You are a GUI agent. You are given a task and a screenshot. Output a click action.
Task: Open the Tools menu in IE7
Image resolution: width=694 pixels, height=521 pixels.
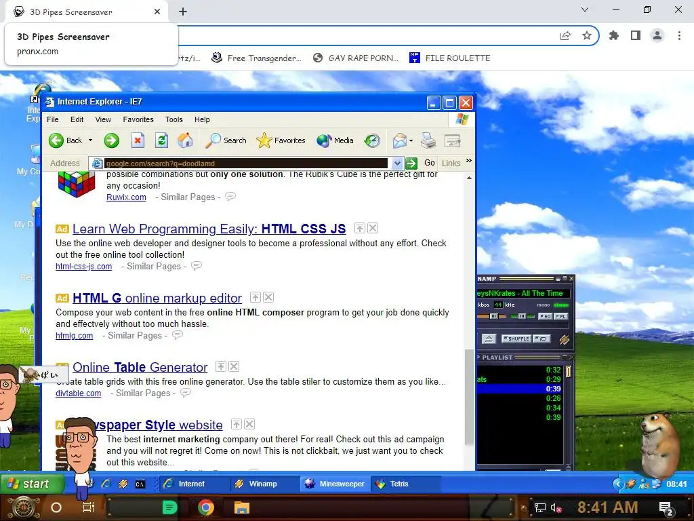(x=174, y=119)
